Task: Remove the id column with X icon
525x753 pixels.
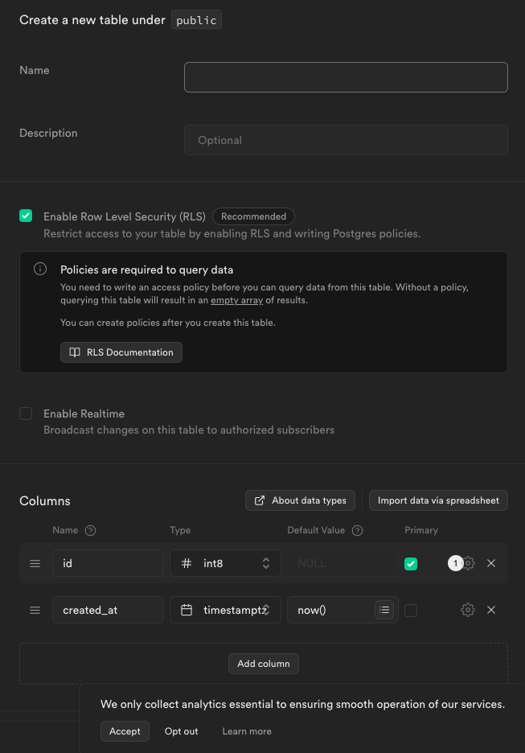Action: pyautogui.click(x=491, y=563)
